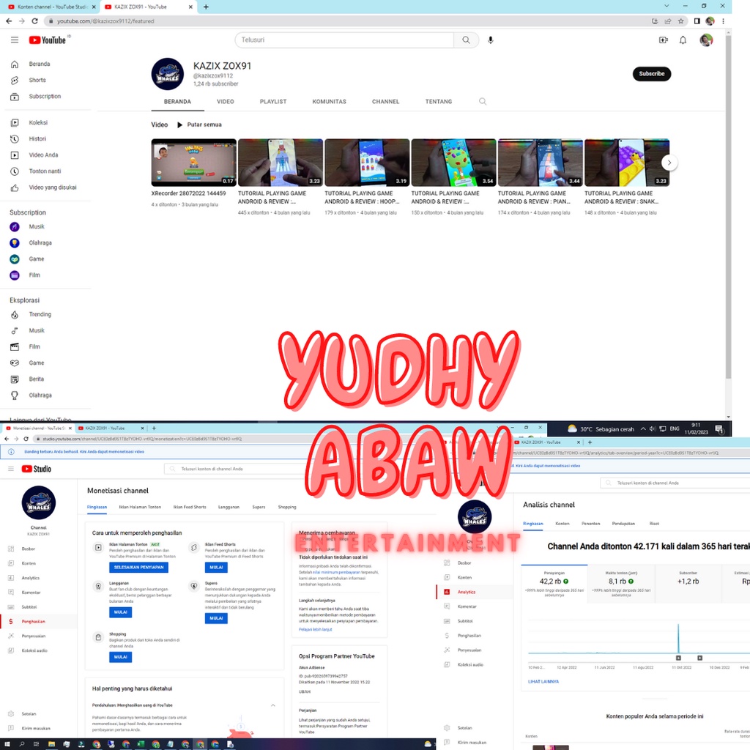Click the Telusuri search field
The image size is (750, 750).
pos(344,40)
